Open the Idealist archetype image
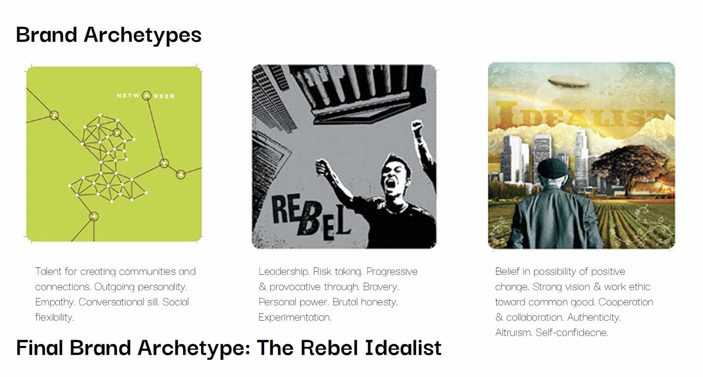This screenshot has width=703, height=377. coord(581,156)
